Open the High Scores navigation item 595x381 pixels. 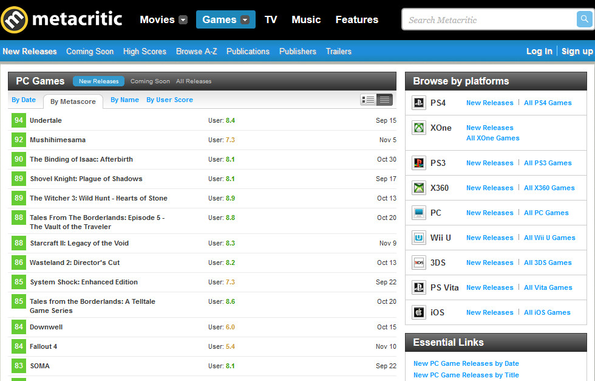[x=144, y=52]
